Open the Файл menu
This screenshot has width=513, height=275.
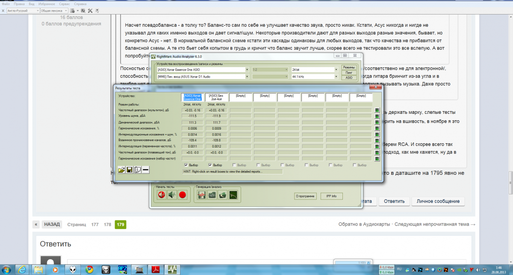click(6, 3)
